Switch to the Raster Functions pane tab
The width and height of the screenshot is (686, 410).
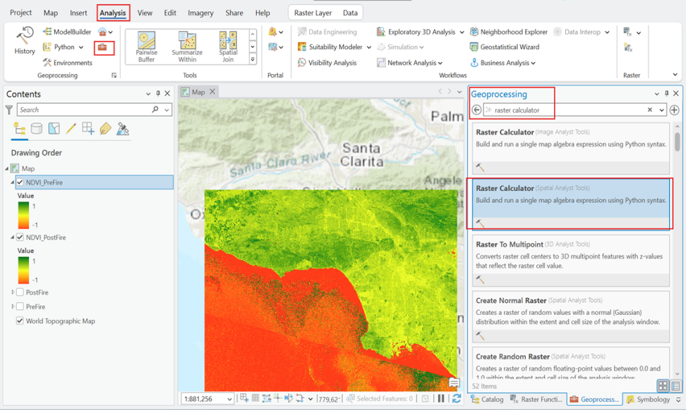click(537, 399)
